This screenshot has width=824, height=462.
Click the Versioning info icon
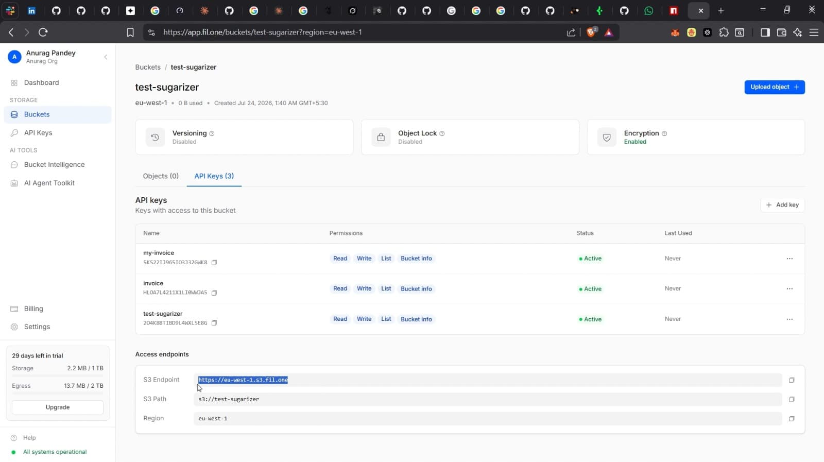pos(212,133)
